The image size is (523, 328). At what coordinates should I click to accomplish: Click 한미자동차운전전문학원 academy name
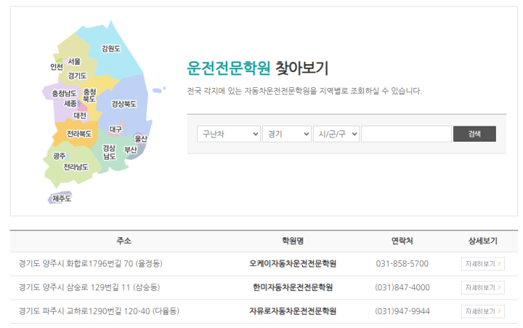click(292, 288)
